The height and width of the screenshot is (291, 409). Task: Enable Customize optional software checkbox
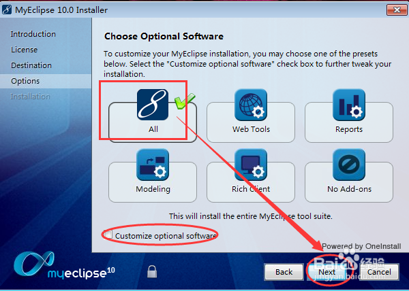tap(108, 235)
